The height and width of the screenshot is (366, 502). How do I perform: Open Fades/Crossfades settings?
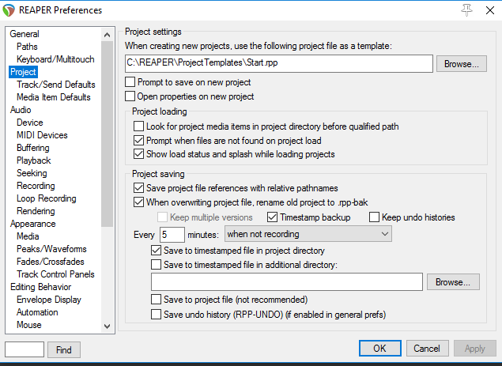tap(51, 262)
